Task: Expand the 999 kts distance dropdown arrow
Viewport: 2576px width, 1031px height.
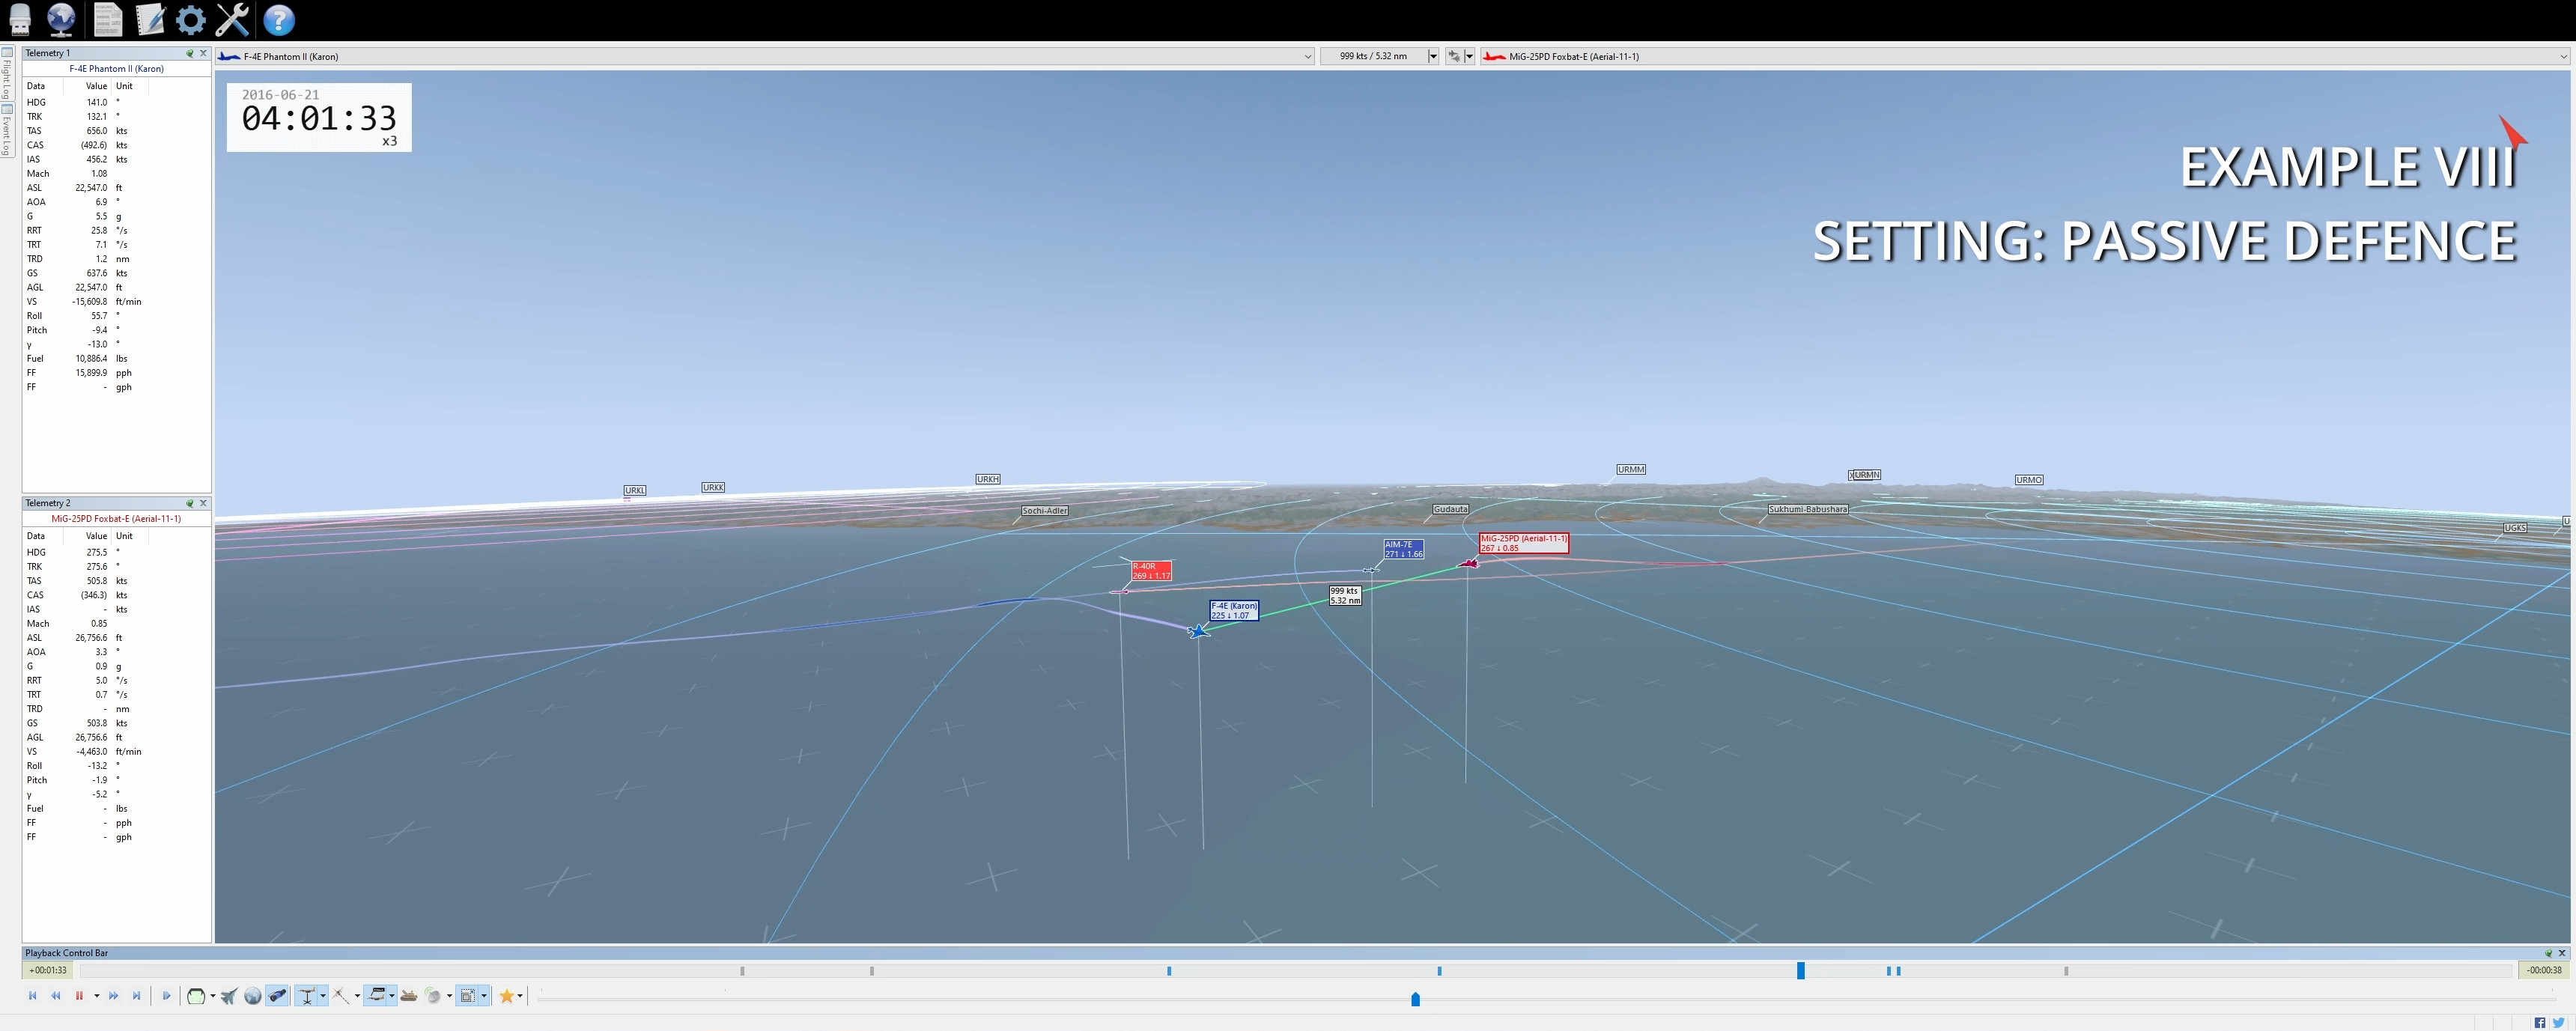Action: (x=1433, y=57)
